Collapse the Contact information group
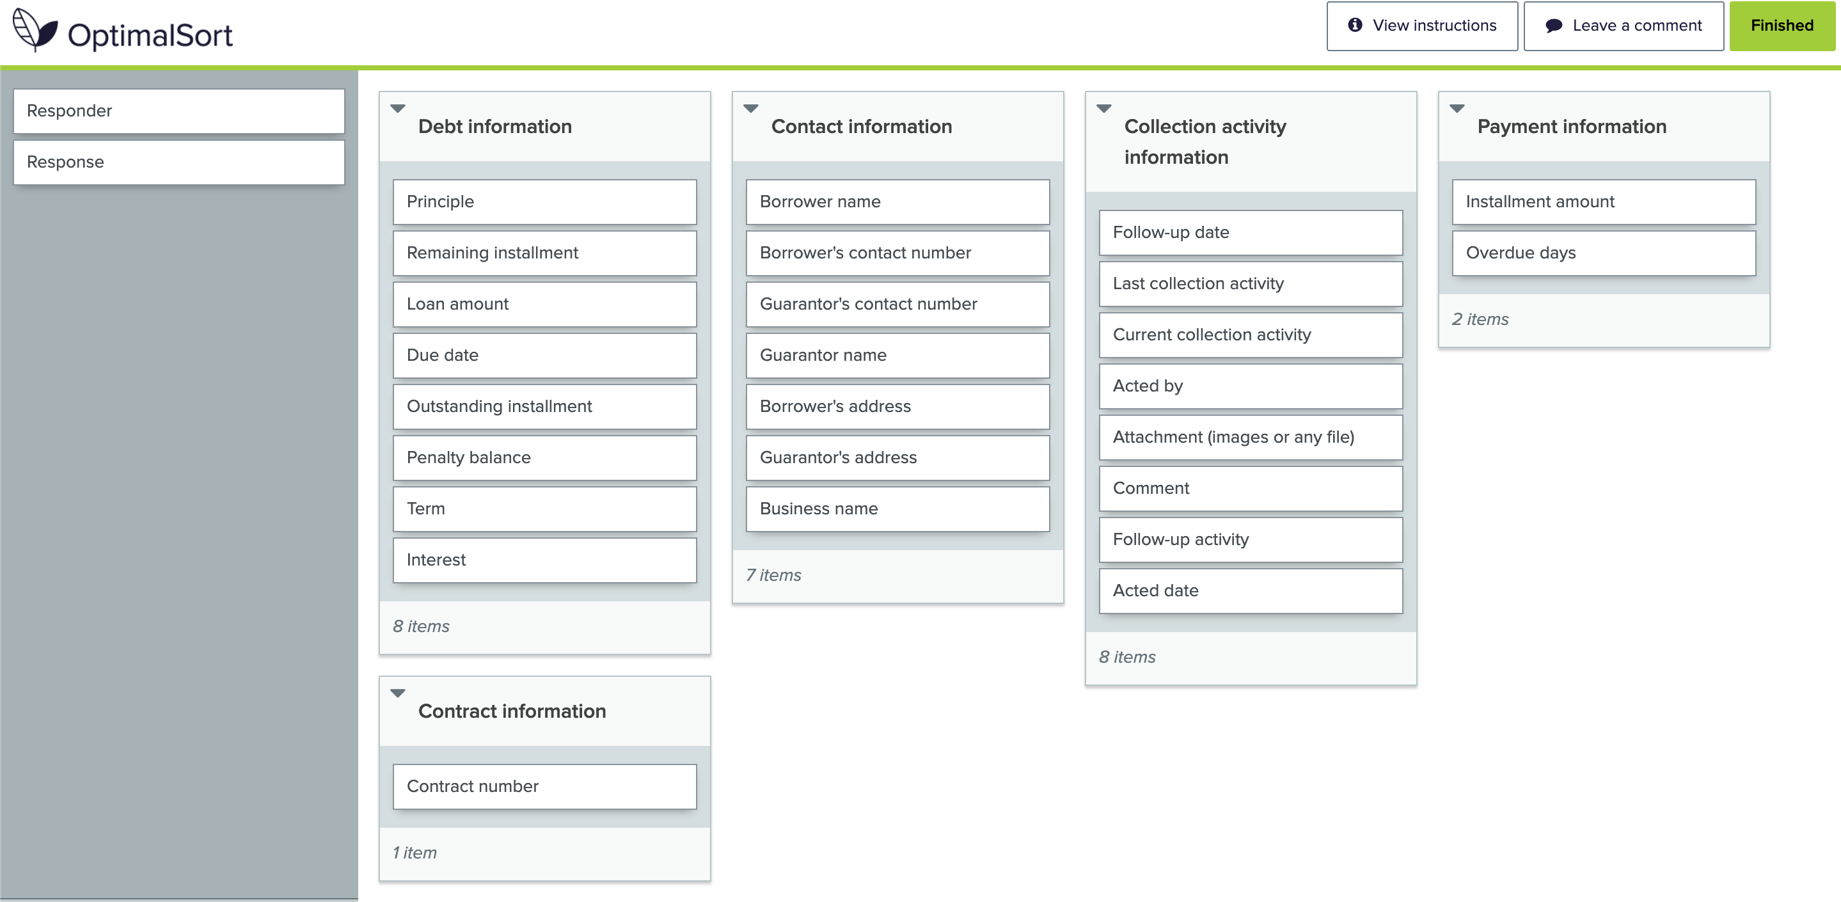 pos(750,109)
